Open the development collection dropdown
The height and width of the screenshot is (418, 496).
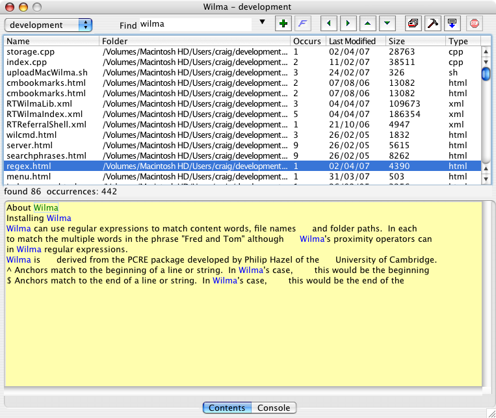point(48,25)
